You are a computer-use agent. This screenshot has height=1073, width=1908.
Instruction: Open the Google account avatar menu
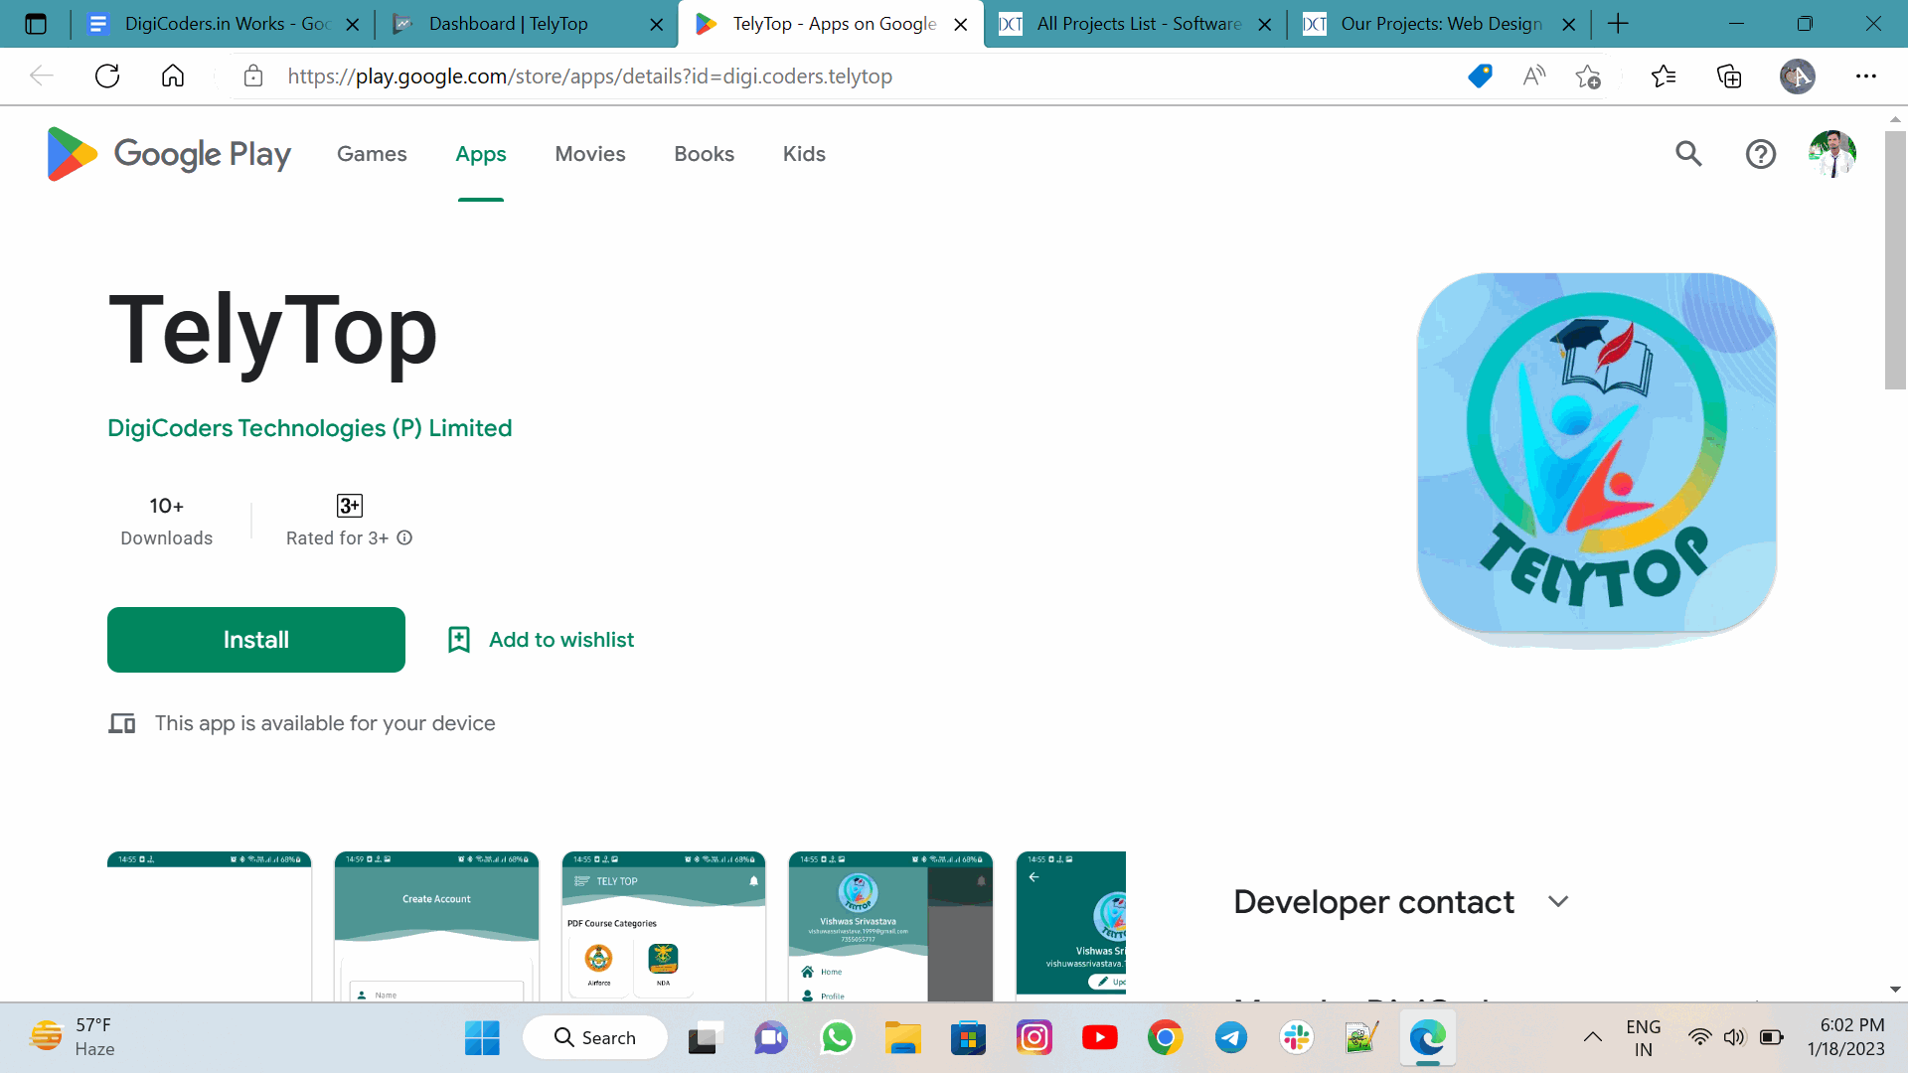click(x=1832, y=154)
